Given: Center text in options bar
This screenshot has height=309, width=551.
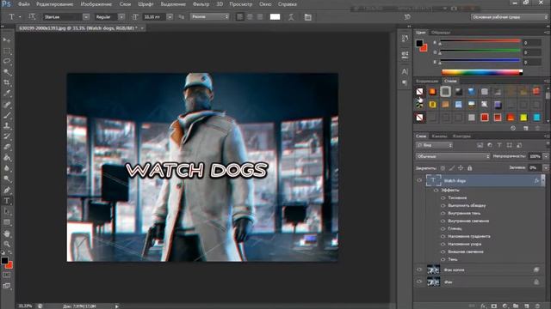Looking at the screenshot, I should [250, 17].
